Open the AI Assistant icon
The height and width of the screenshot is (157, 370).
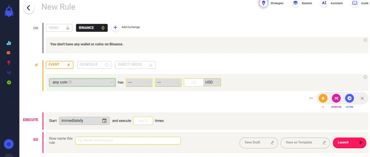(x=324, y=3)
